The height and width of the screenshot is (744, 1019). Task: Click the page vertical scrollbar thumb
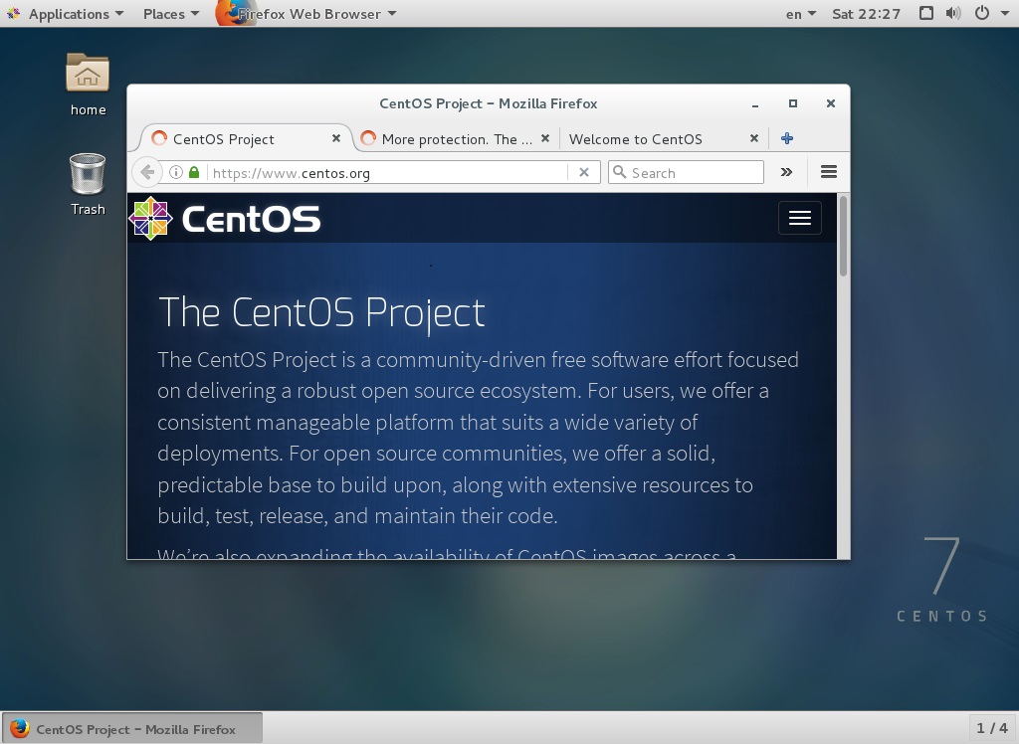click(x=843, y=235)
